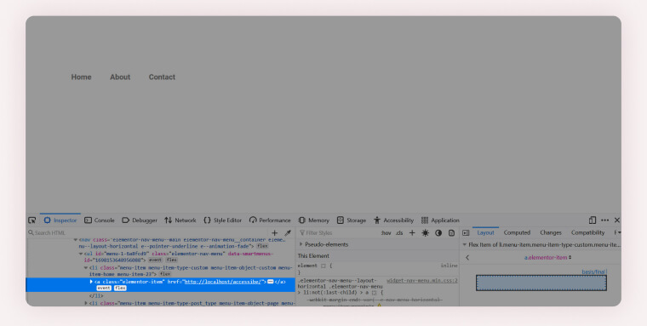The height and width of the screenshot is (326, 647).
Task: Click the Contact navigation link on page
Action: point(162,77)
